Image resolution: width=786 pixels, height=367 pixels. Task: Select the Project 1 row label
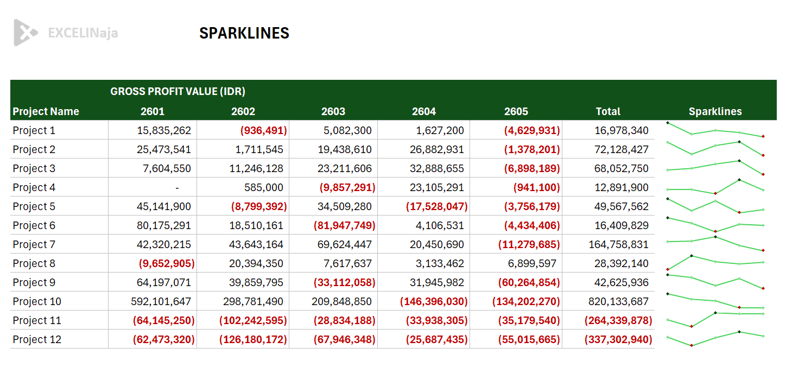coord(34,130)
